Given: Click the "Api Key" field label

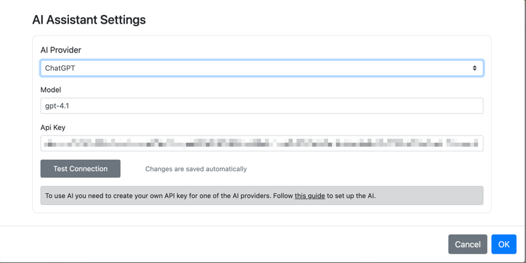Looking at the screenshot, I should pyautogui.click(x=53, y=128).
